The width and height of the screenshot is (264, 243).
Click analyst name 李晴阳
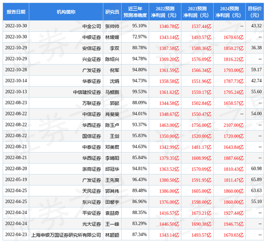(x=112, y=158)
